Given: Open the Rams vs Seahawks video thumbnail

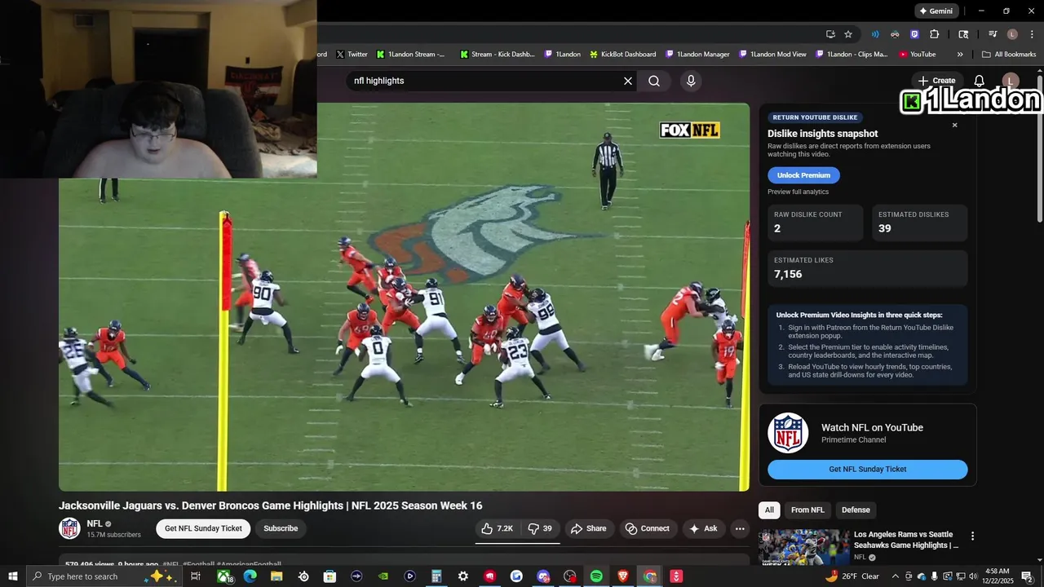Looking at the screenshot, I should point(804,547).
